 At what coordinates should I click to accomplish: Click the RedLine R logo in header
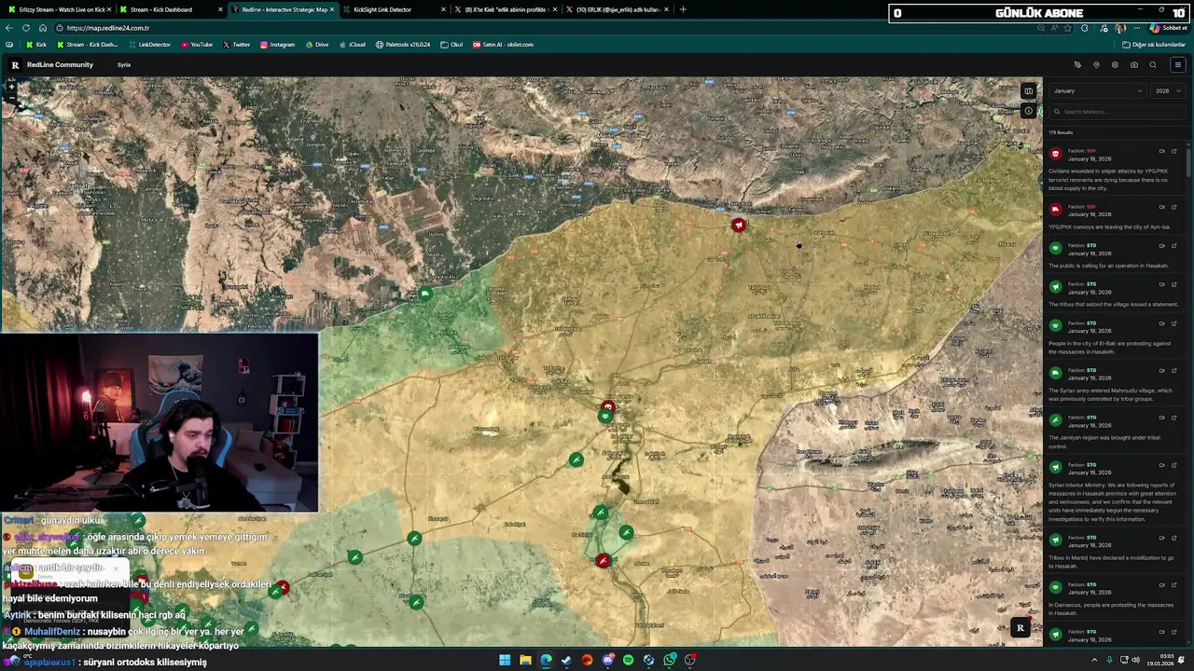(15, 64)
